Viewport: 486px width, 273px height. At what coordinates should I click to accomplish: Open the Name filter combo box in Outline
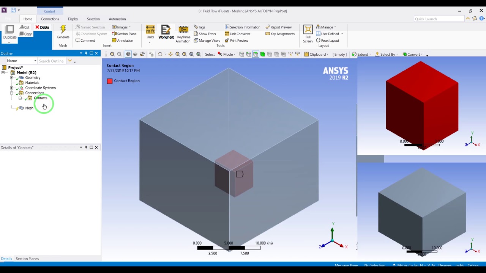point(22,61)
